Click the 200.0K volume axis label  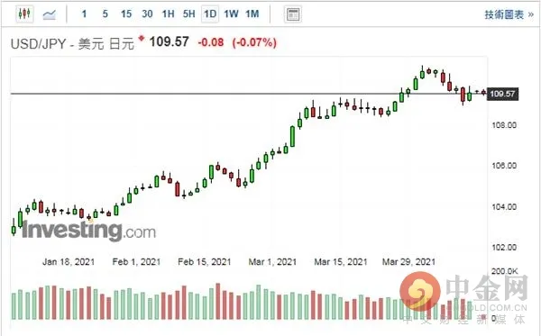(504, 271)
